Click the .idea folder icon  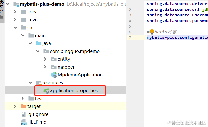click(24, 12)
